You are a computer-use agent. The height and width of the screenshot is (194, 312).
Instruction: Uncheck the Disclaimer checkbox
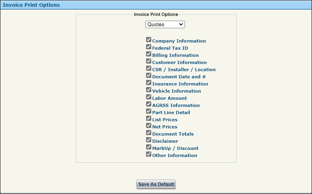(148, 140)
